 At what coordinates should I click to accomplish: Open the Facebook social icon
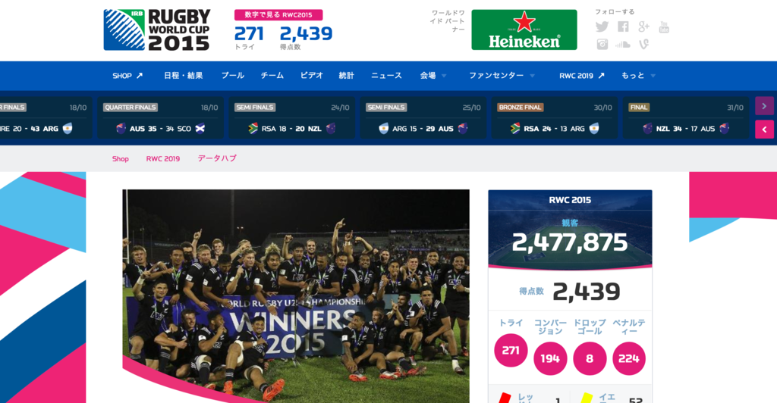[x=624, y=27]
